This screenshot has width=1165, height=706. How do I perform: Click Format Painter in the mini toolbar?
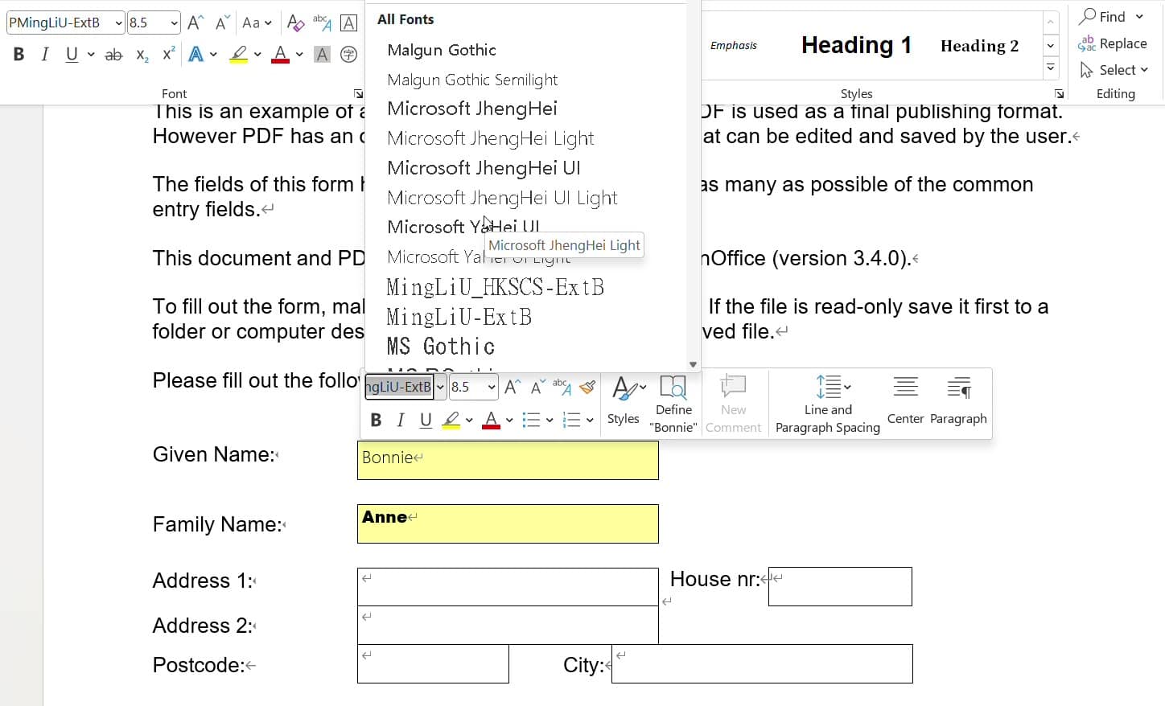(587, 387)
